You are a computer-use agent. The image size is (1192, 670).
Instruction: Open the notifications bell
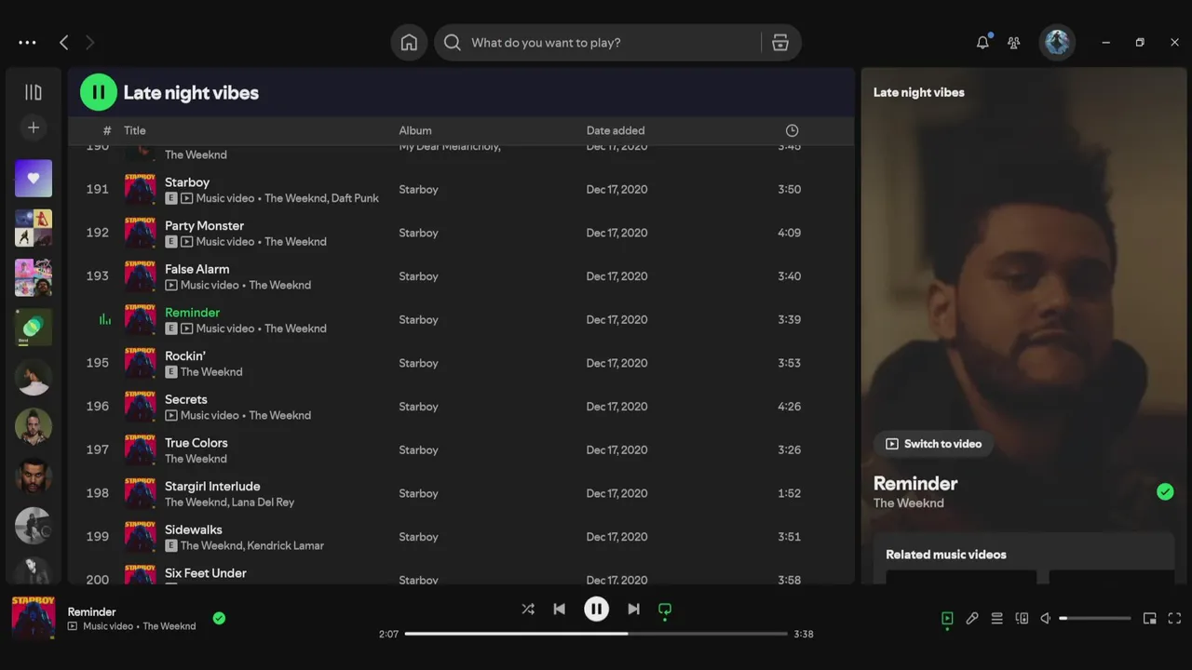[x=982, y=43]
